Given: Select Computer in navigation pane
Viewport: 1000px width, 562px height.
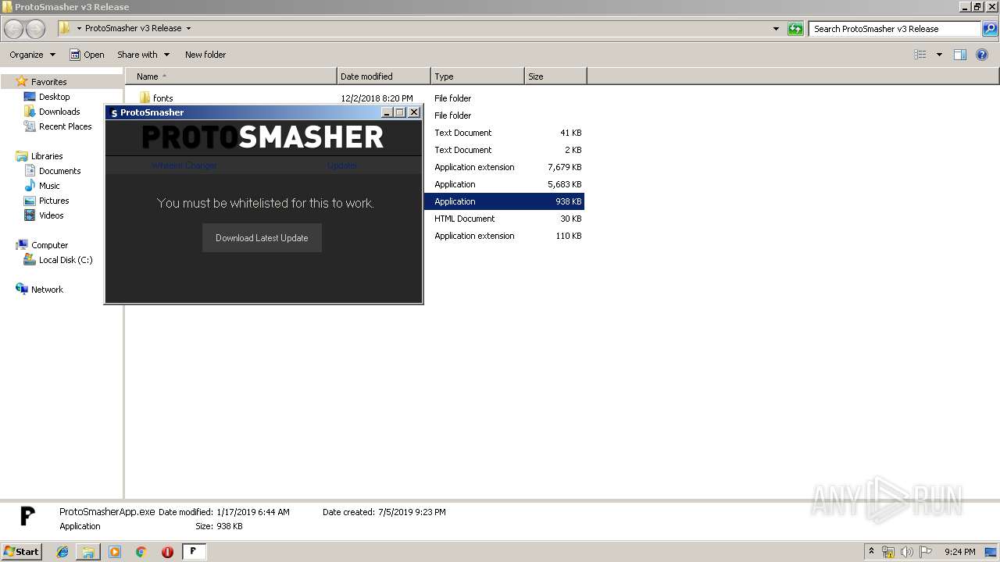Looking at the screenshot, I should 49,245.
